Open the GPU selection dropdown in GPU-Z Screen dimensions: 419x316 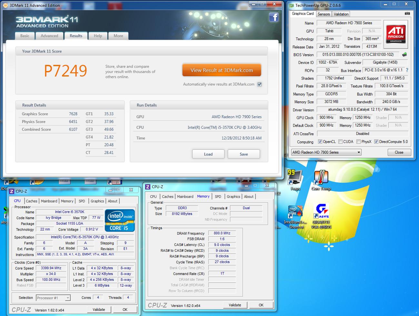click(x=326, y=152)
